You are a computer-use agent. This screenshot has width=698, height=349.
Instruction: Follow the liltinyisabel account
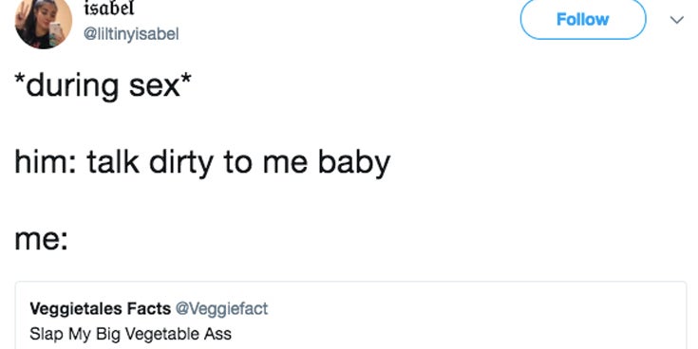tap(583, 19)
